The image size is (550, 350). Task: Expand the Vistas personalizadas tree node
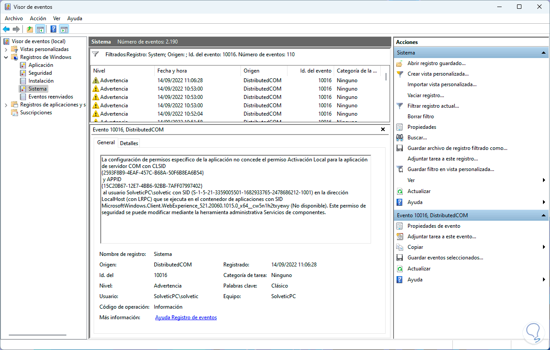pyautogui.click(x=6, y=49)
